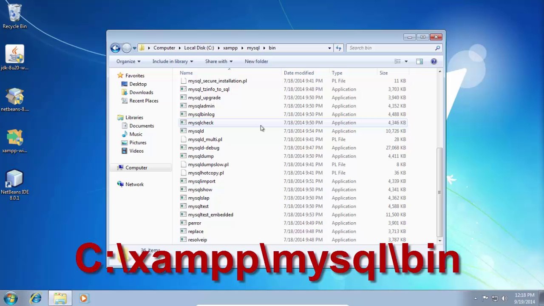Open the Pictures library

(138, 143)
